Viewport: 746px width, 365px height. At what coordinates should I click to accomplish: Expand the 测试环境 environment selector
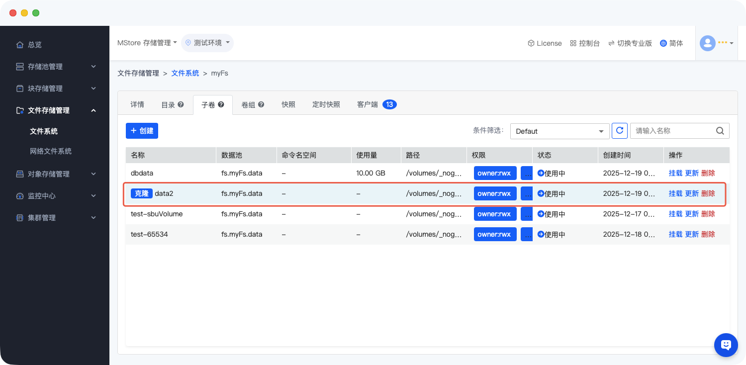coord(207,43)
